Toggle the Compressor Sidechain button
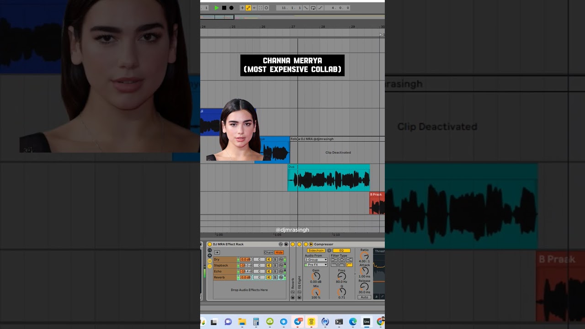Viewport: 585px width, 329px height. (x=316, y=250)
